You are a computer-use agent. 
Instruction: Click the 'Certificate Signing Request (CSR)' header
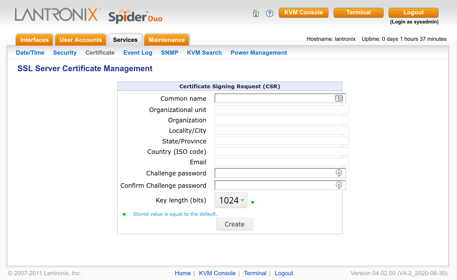pyautogui.click(x=230, y=86)
